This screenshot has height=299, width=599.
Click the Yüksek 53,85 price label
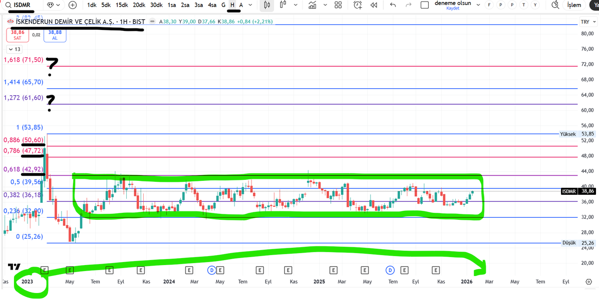tap(578, 134)
